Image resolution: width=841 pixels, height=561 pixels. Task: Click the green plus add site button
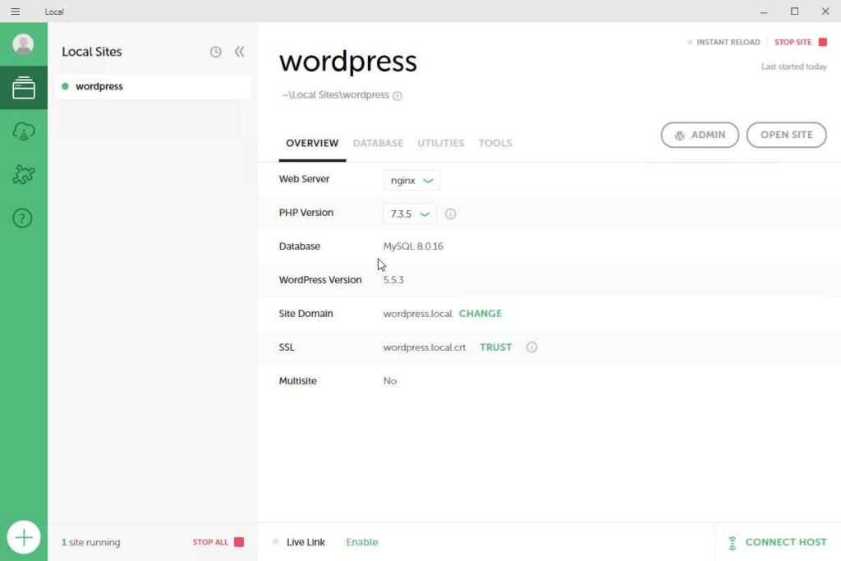coord(24,537)
